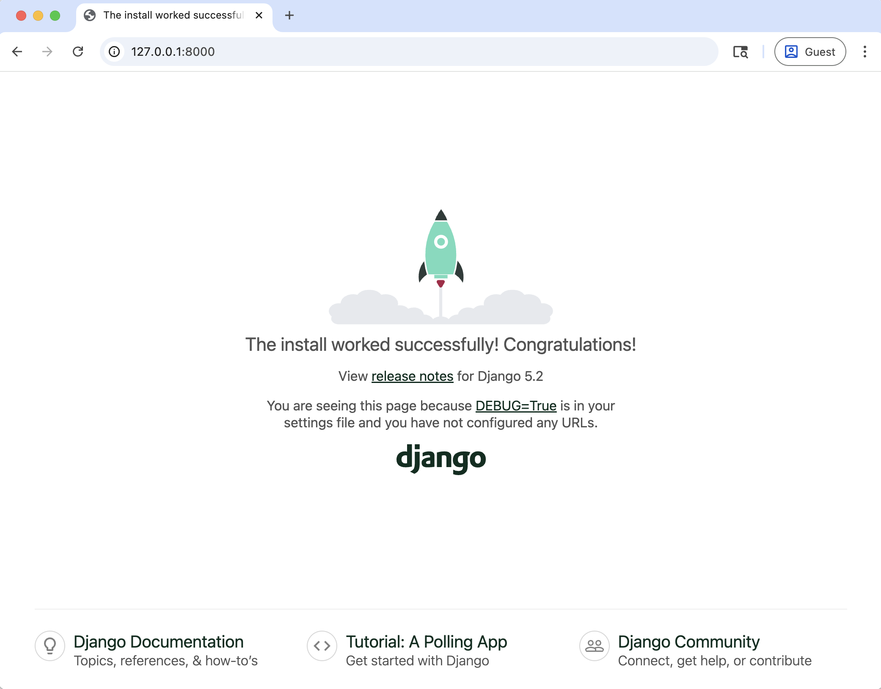Minimize the window with the yellow button
This screenshot has height=689, width=881.
point(38,16)
